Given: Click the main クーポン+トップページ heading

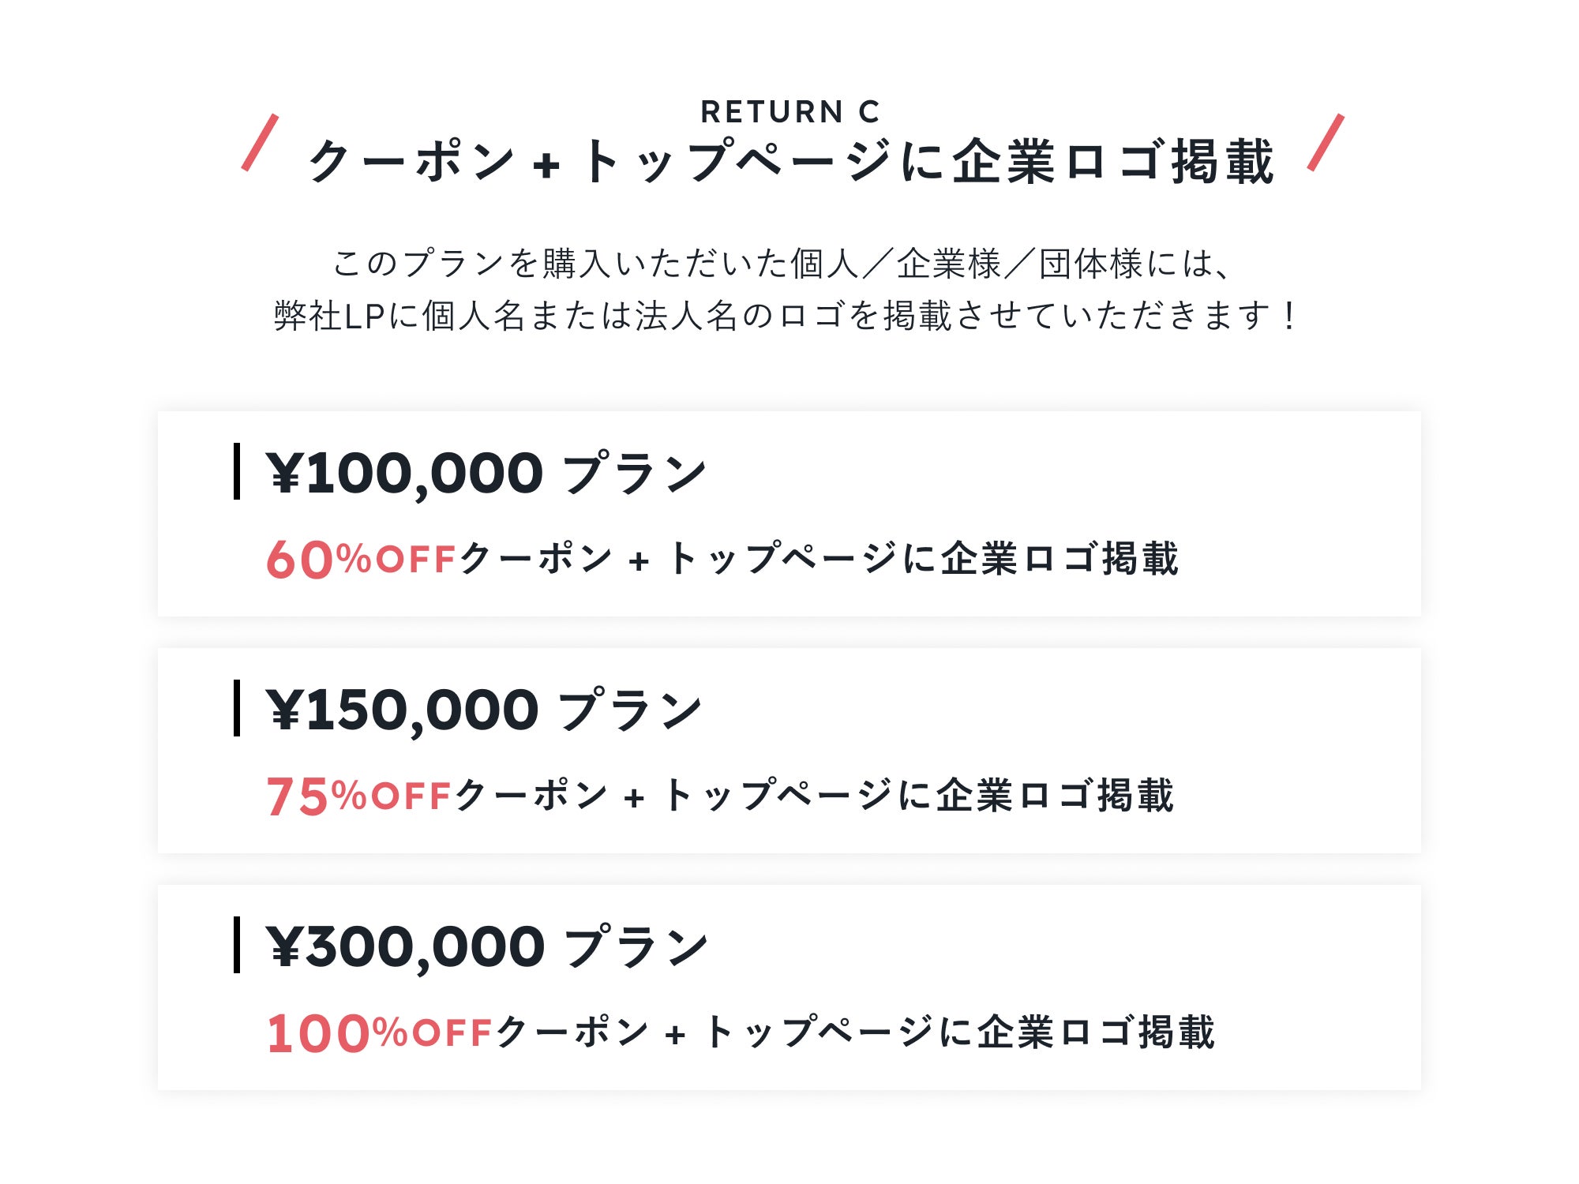Looking at the screenshot, I should coord(789,162).
